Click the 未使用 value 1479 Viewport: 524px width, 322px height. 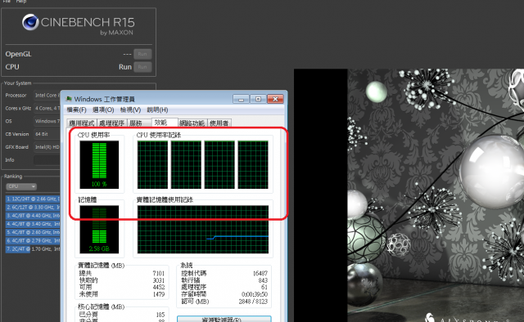(158, 294)
